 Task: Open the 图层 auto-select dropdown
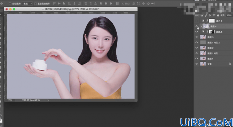[27, 4]
